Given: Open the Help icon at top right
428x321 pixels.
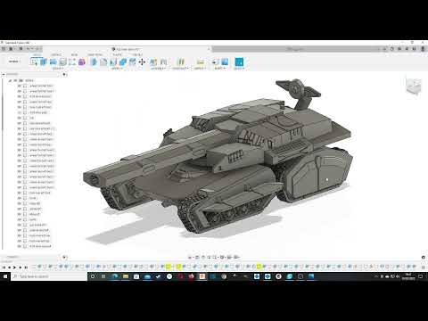Looking at the screenshot, I should tap(415, 49).
